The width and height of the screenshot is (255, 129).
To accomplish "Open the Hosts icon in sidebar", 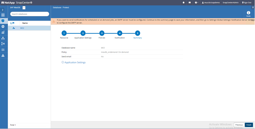I will point(3,38).
